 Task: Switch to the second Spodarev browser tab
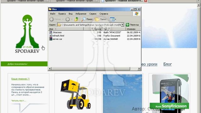[x=75, y=1]
